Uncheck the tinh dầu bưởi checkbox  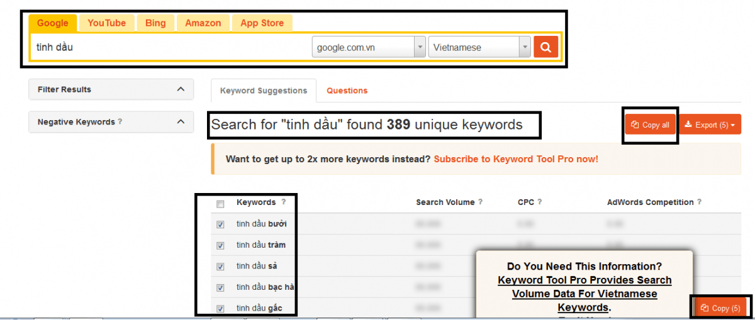pyautogui.click(x=220, y=224)
